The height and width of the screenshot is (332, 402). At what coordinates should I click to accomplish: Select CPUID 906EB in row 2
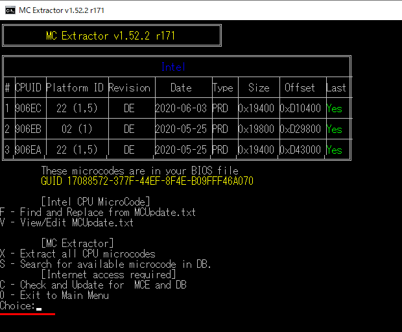29,129
